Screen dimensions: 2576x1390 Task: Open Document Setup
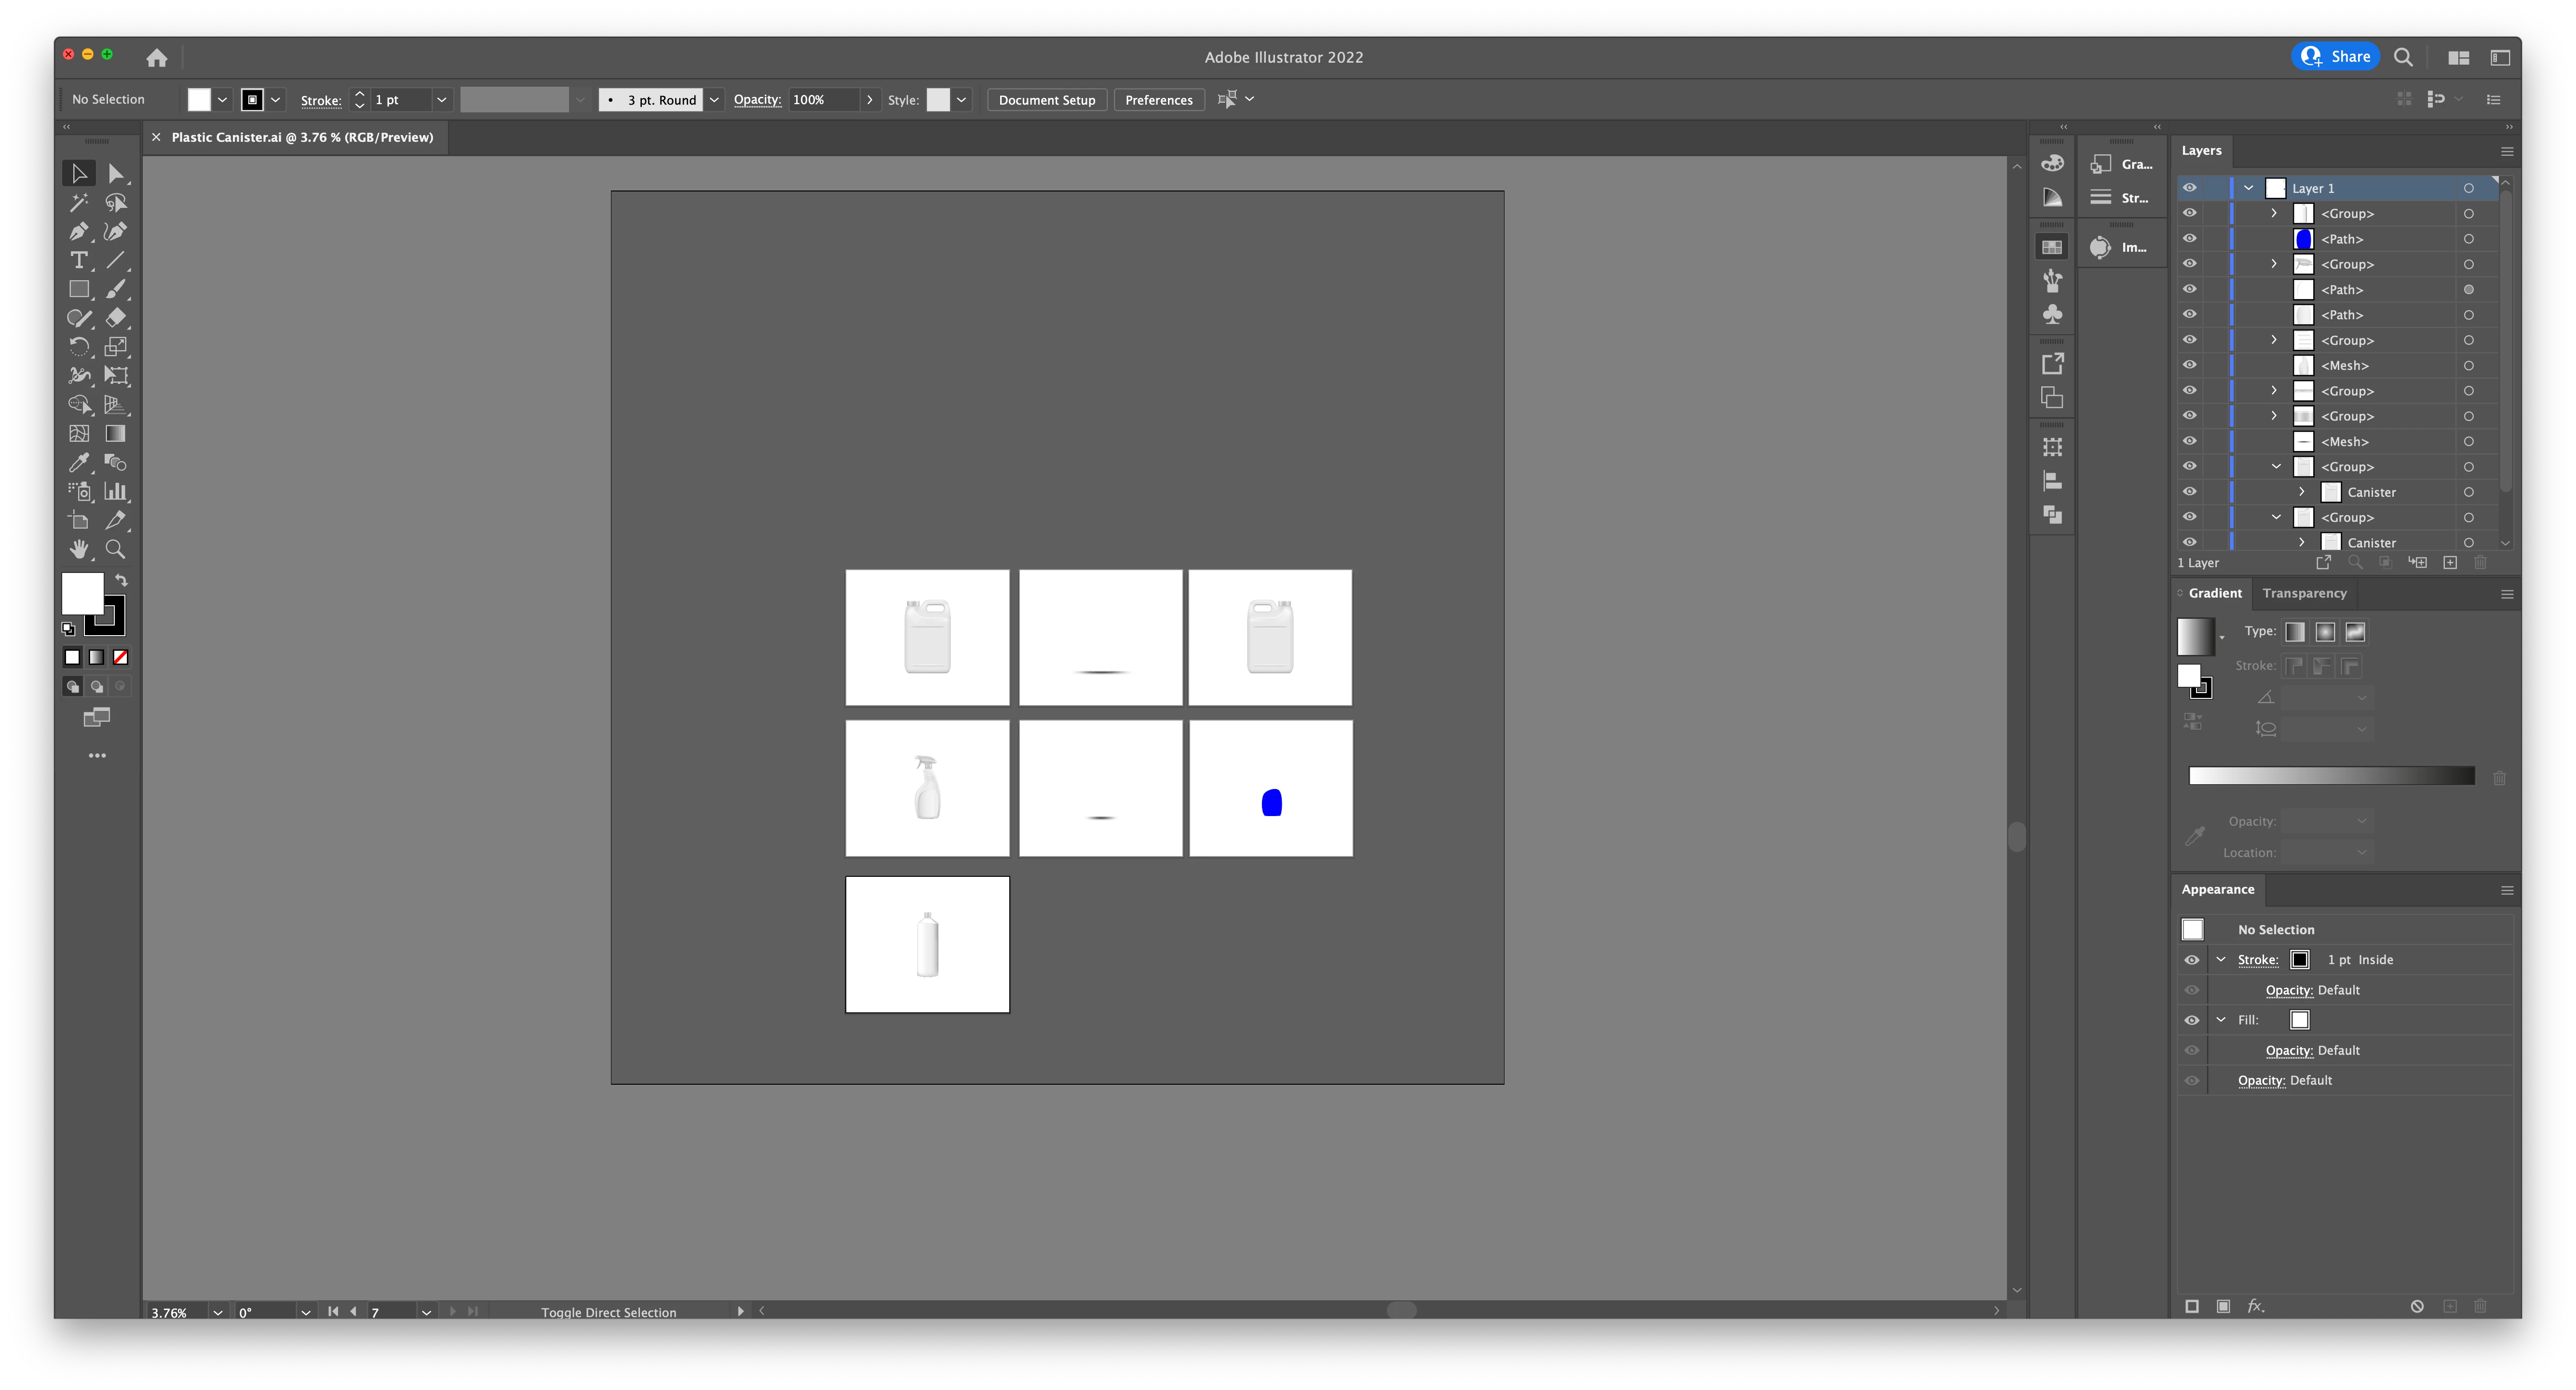(x=1046, y=100)
